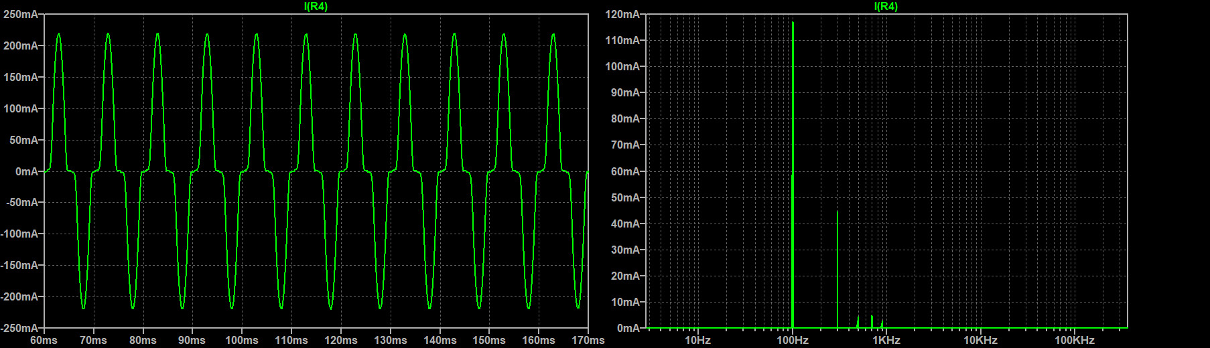Click the 160ms label on the time axis
This screenshot has height=348, width=1210.
[539, 340]
